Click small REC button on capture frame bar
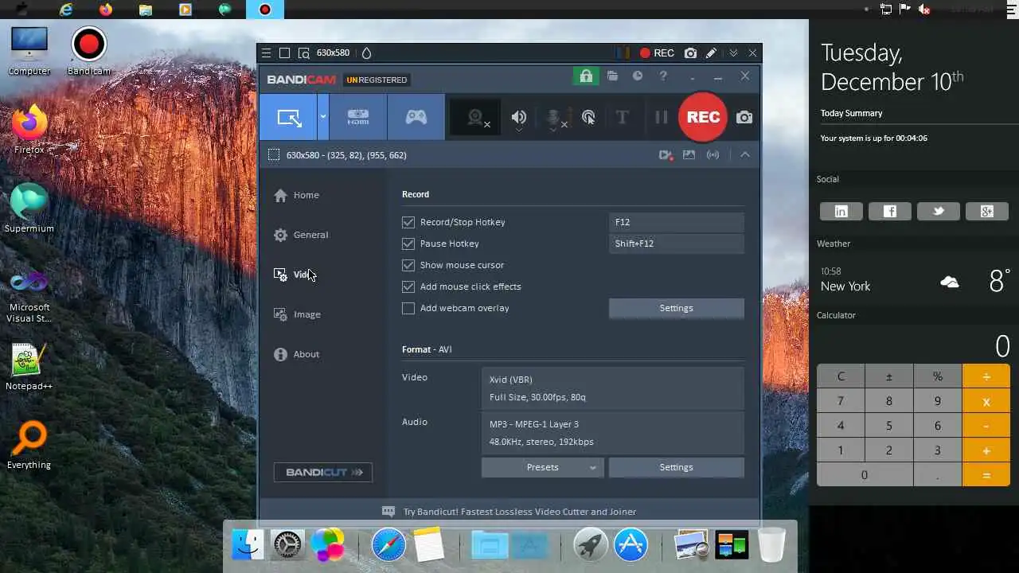The image size is (1019, 573). (657, 53)
